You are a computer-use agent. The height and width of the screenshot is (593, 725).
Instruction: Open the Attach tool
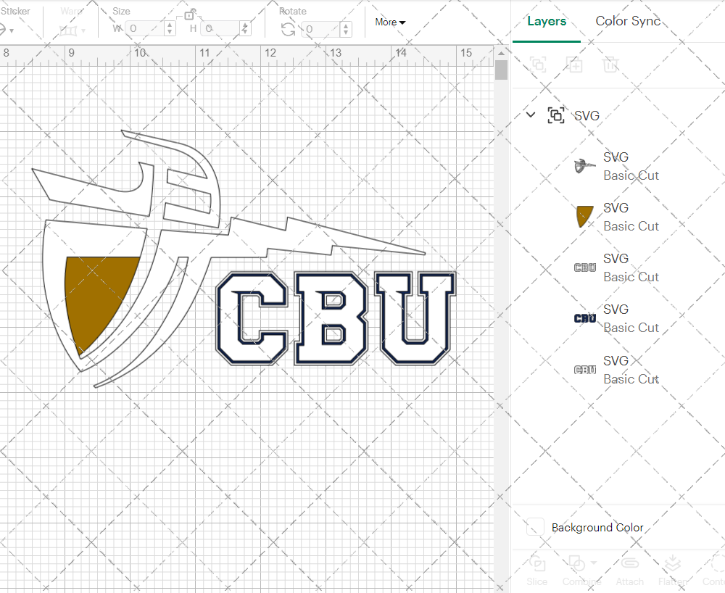point(629,570)
